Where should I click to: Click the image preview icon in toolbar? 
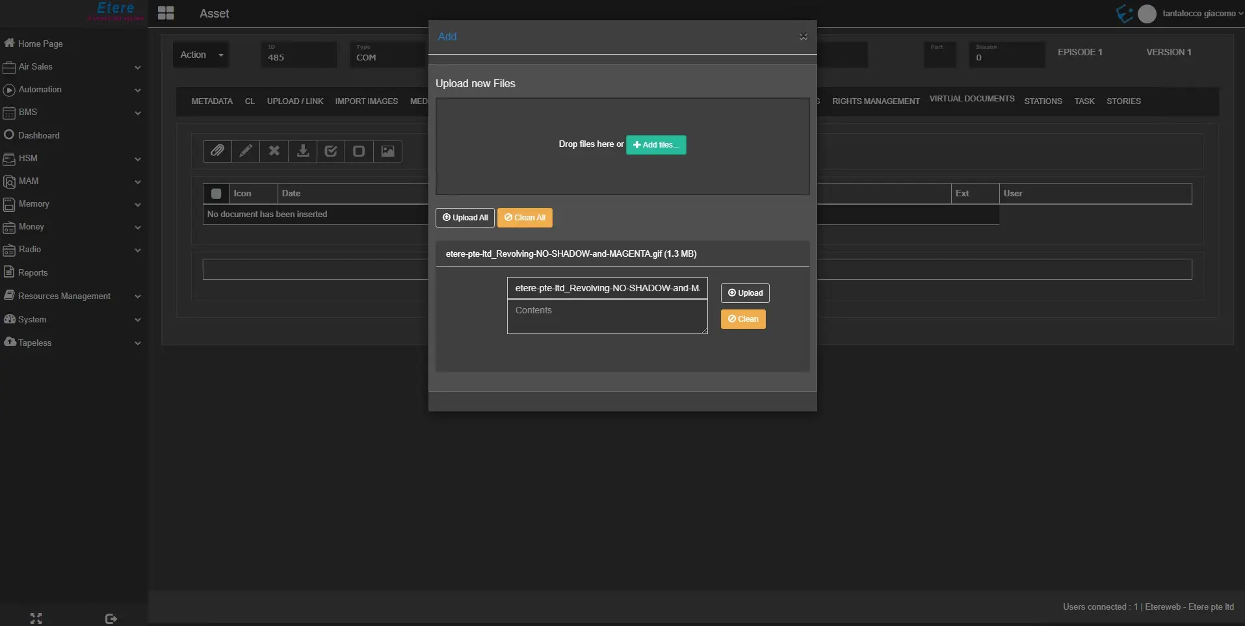[x=388, y=151]
